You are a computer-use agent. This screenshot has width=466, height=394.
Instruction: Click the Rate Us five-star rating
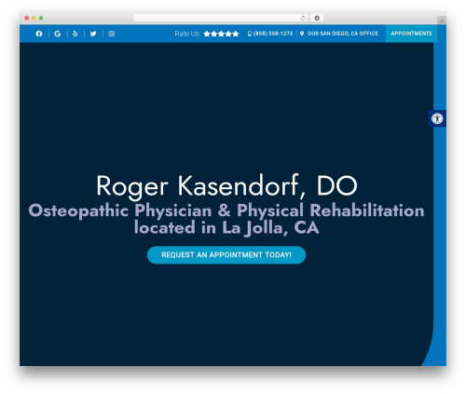tap(221, 34)
